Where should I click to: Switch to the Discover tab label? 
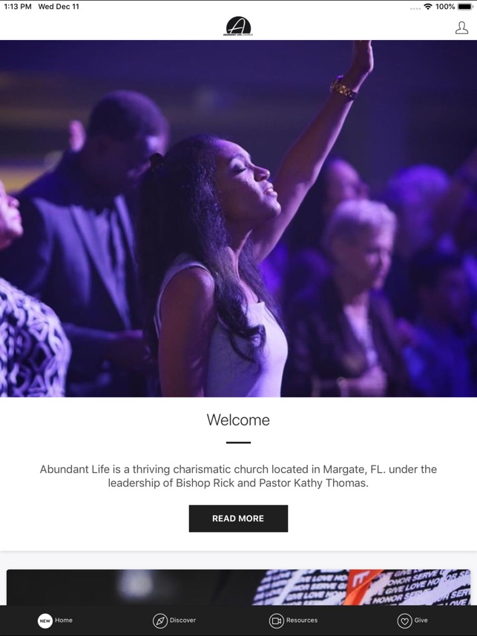point(182,620)
